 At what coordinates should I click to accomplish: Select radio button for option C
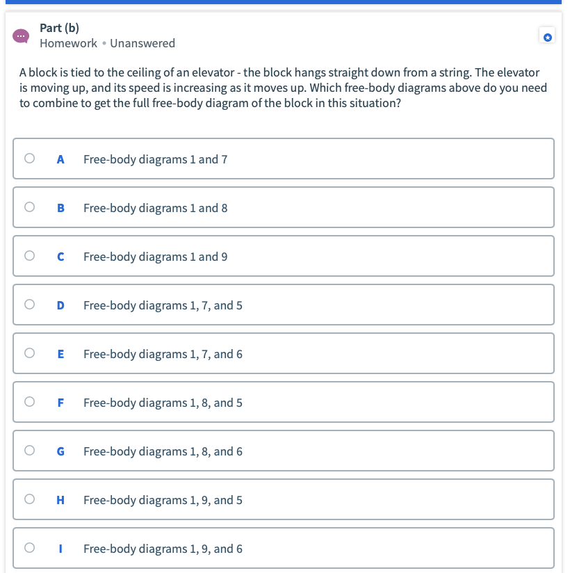click(x=30, y=255)
